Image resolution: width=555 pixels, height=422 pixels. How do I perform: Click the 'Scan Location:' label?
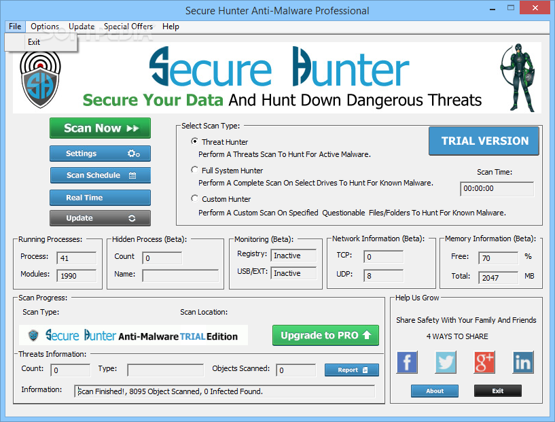point(204,312)
